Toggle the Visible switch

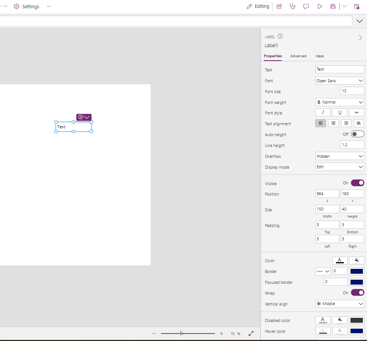pos(357,183)
